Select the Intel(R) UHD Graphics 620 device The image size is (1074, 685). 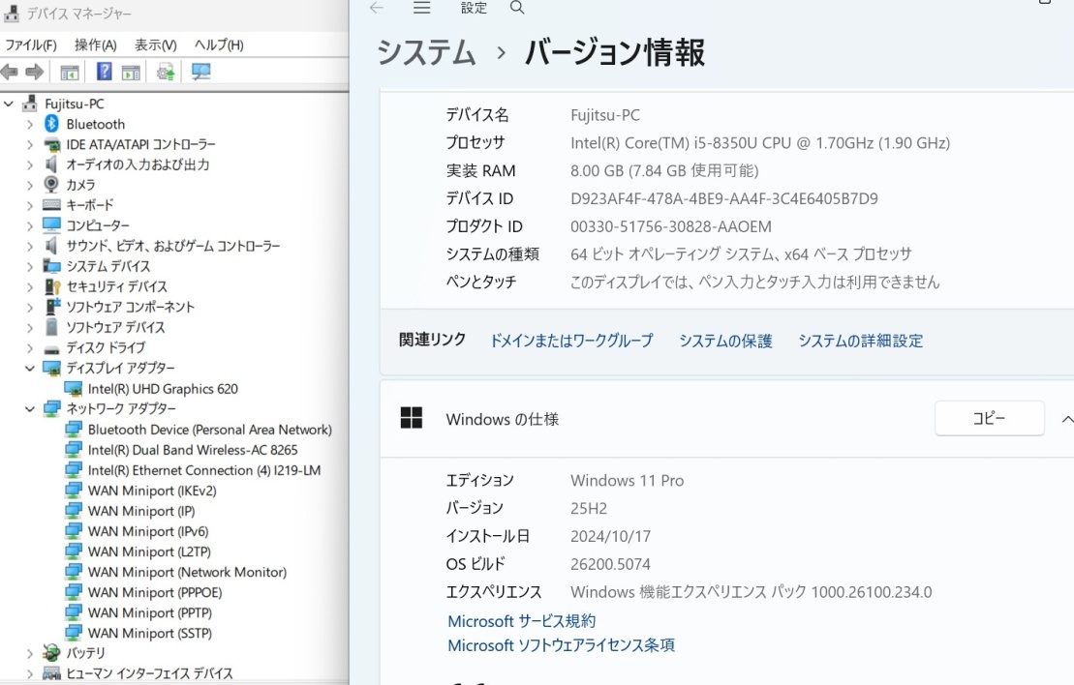pyautogui.click(x=162, y=389)
